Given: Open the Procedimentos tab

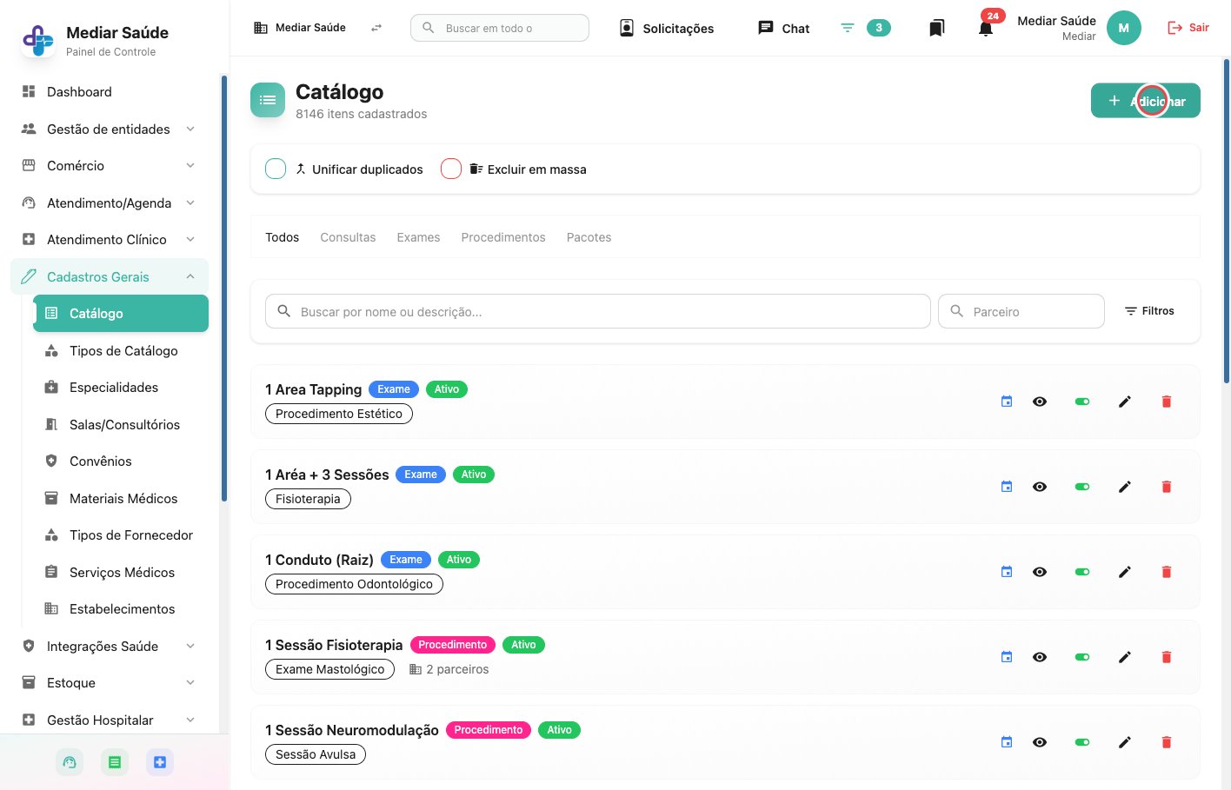Looking at the screenshot, I should click(503, 237).
